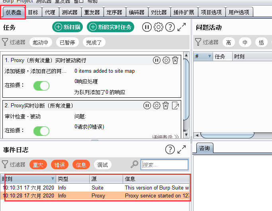This screenshot has width=272, height=211.
Task: Expand the 事件日志 panel
Action: pyautogui.click(x=182, y=149)
